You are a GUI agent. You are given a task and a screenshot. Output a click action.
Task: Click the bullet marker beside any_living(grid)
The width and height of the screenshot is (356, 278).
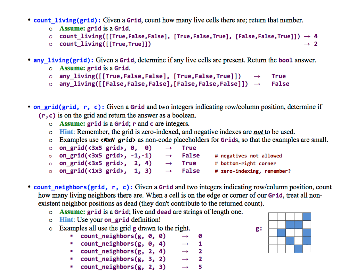tap(29, 60)
